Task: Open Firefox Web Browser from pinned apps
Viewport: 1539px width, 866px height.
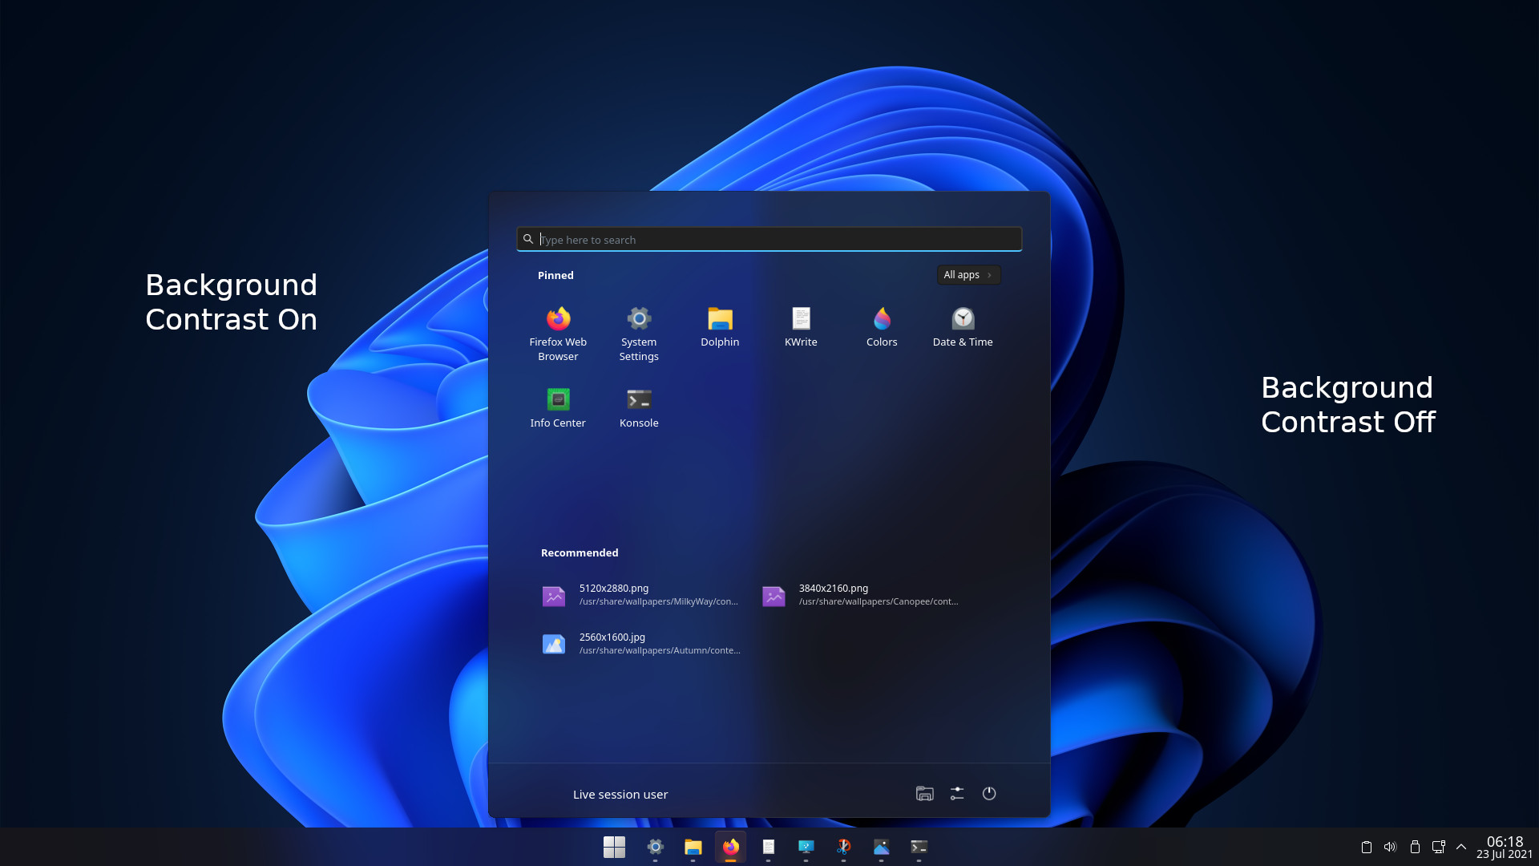Action: (x=558, y=334)
